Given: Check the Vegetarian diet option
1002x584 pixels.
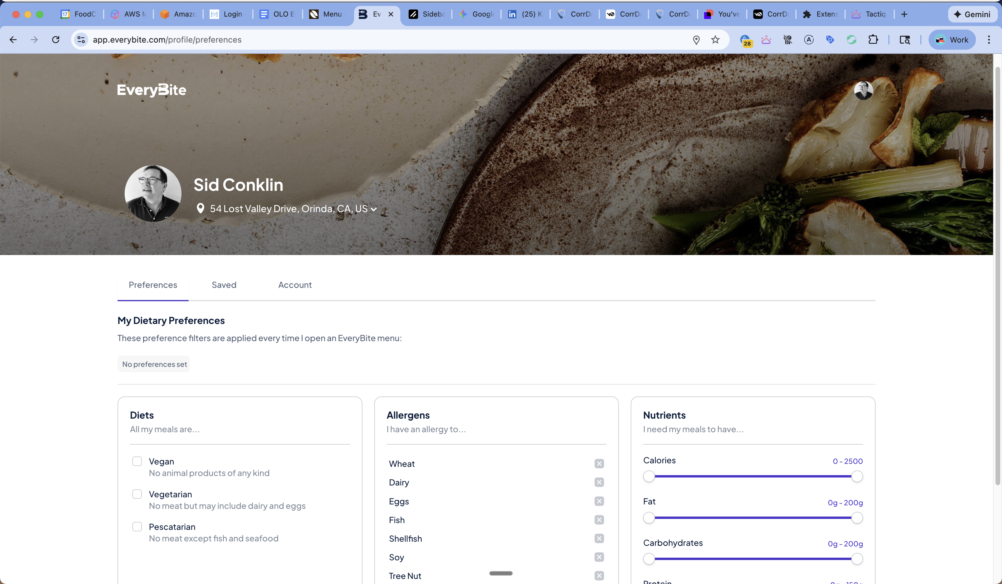Looking at the screenshot, I should (x=137, y=494).
